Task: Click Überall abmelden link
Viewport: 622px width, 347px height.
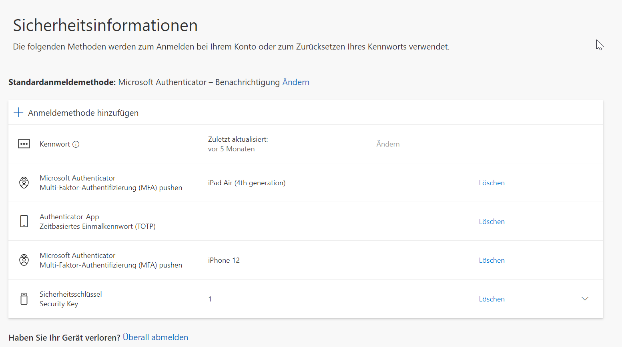Action: tap(155, 337)
